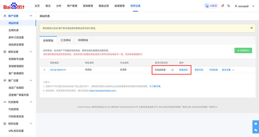
Task: Select 邮件订阅设置 in the sidebar
Action: [16, 37]
